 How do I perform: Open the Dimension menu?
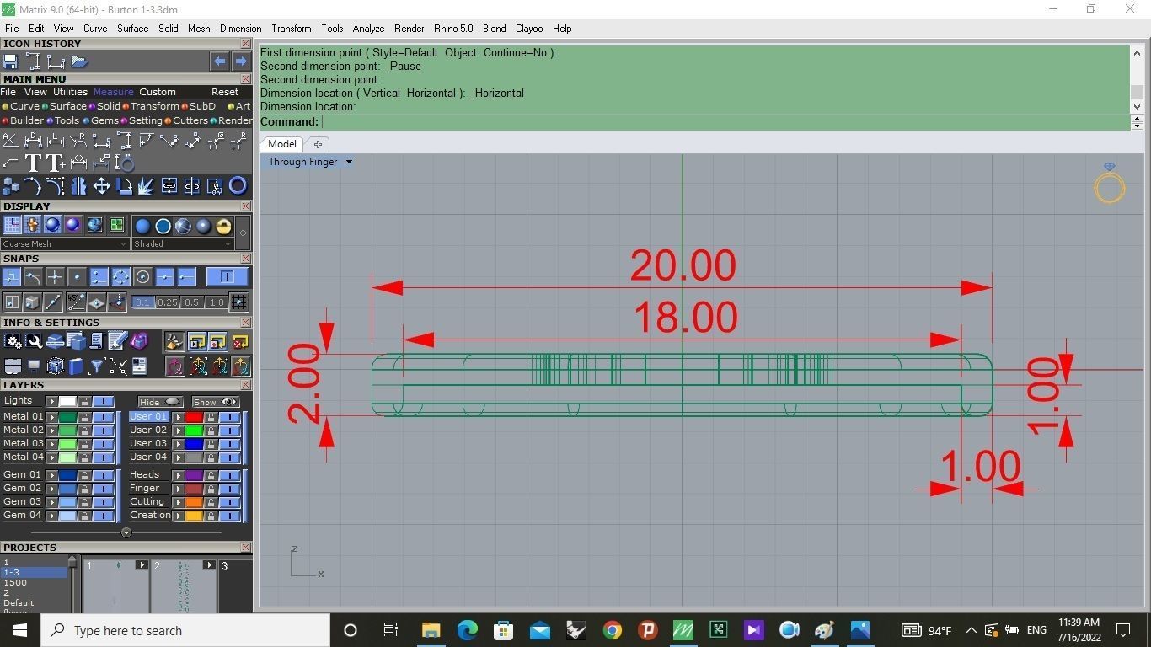click(x=241, y=29)
